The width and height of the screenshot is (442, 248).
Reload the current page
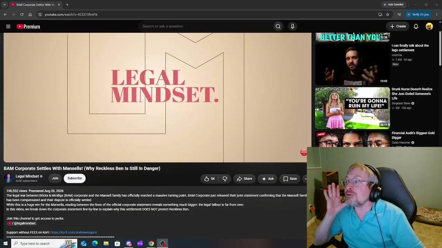pos(22,14)
